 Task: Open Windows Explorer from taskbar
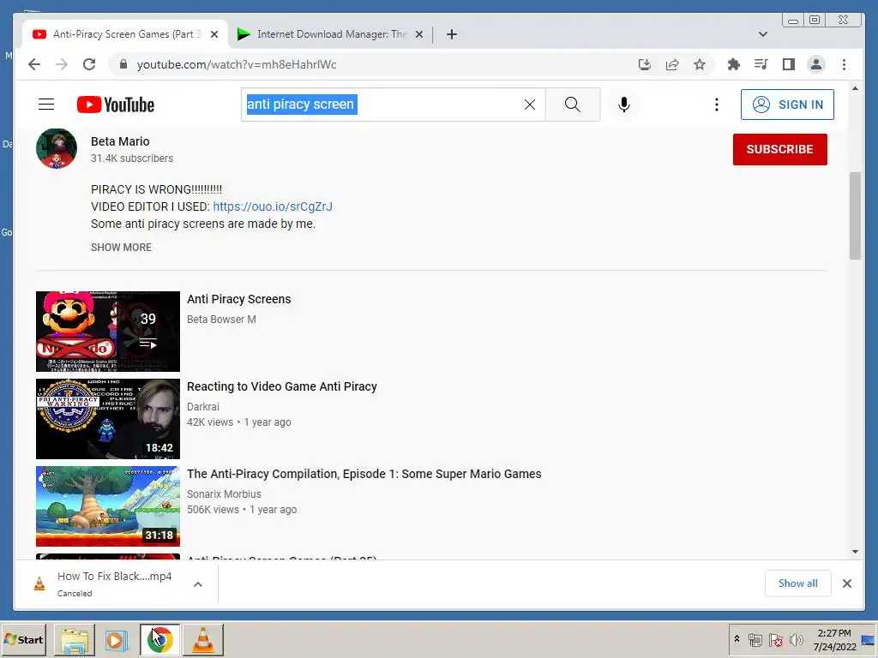pyautogui.click(x=74, y=640)
